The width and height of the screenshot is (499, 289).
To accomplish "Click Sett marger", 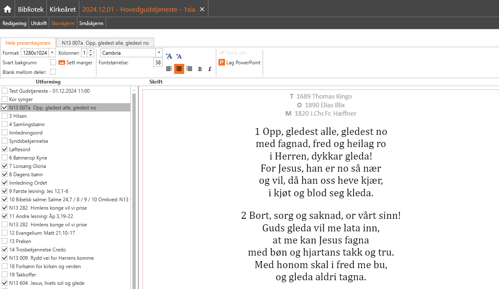I will [76, 63].
